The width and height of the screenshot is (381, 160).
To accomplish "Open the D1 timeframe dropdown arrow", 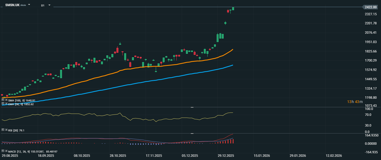I will (x=49, y=5).
